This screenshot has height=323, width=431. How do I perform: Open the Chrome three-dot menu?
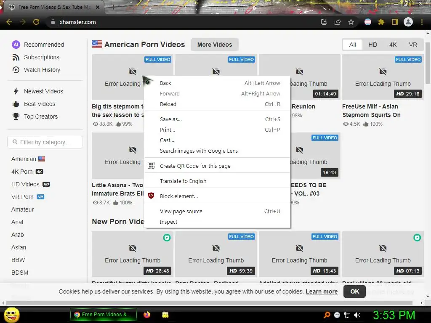pos(422,22)
